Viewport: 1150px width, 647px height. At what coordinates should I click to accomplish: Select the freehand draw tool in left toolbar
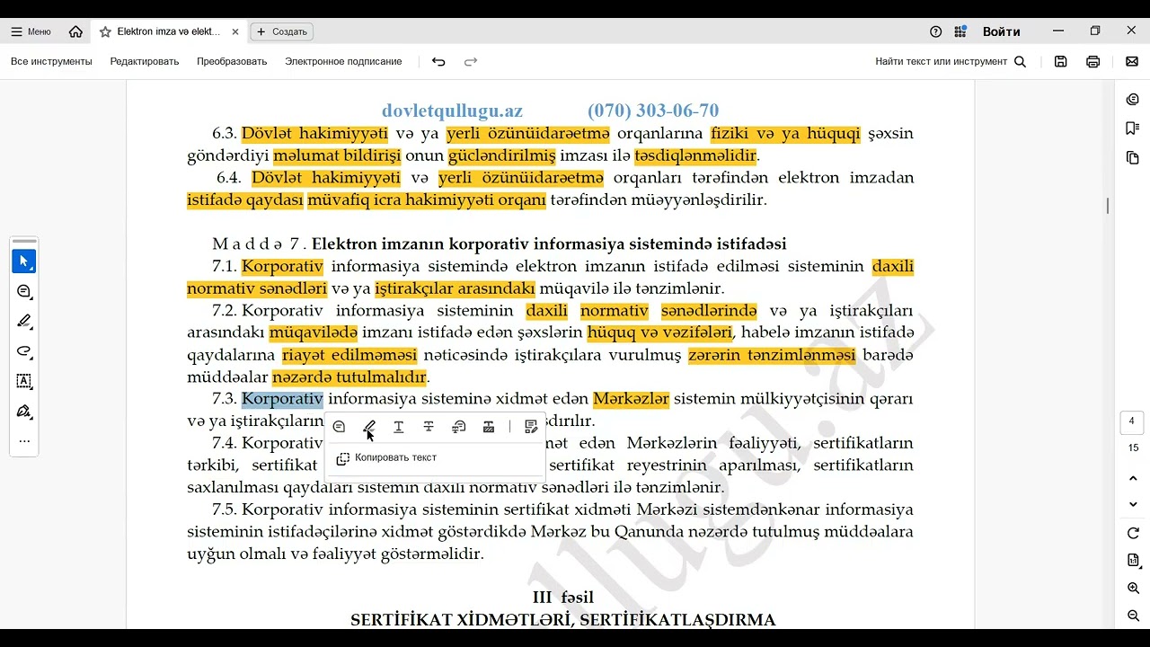24,351
